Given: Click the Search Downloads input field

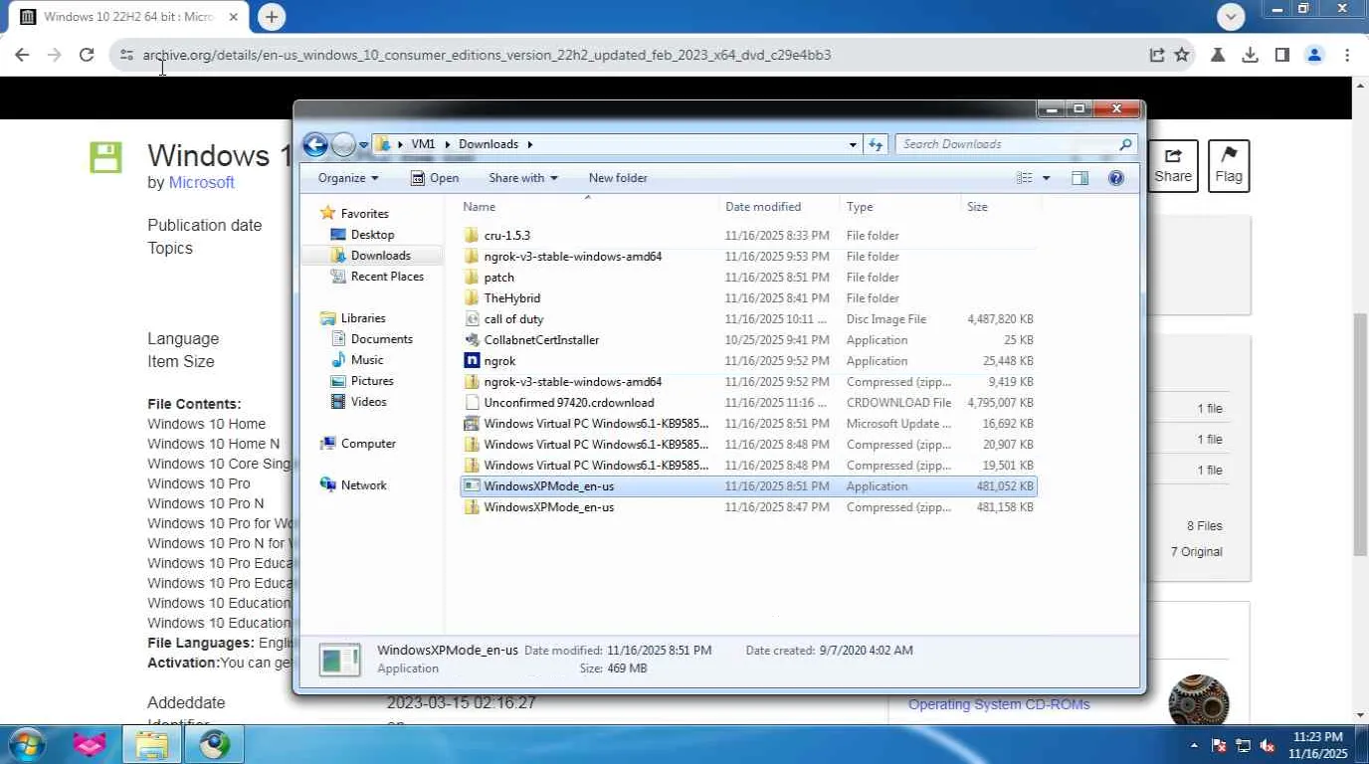Looking at the screenshot, I should click(1006, 144).
